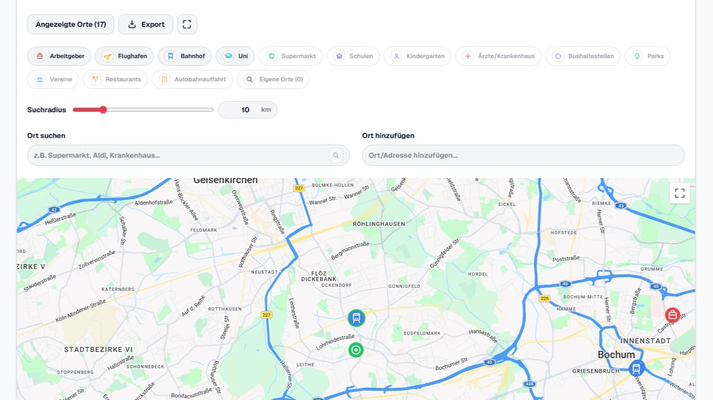Click the Gelsenkirchen label on map
The image size is (713, 400).
tap(226, 181)
